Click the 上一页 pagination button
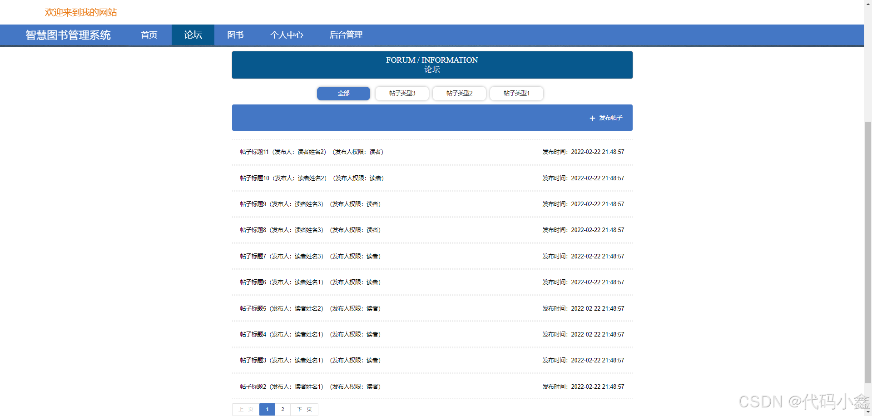 pos(246,409)
